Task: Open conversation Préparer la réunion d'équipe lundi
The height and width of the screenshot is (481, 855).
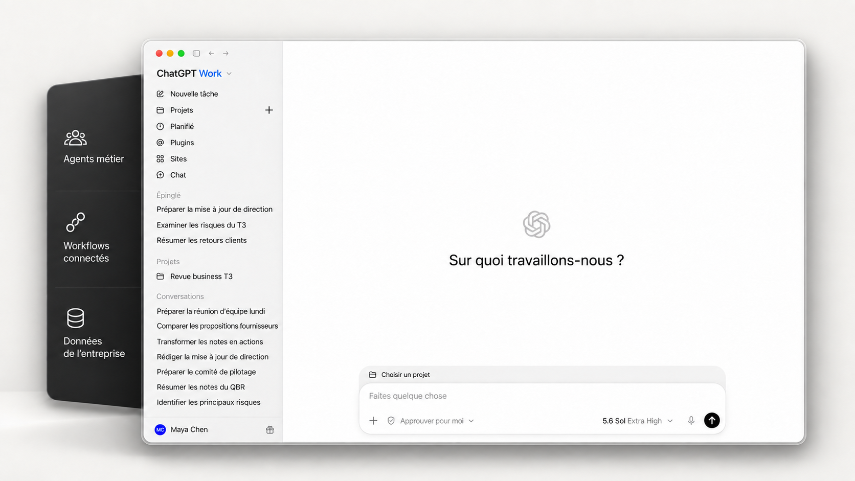Action: pos(211,311)
